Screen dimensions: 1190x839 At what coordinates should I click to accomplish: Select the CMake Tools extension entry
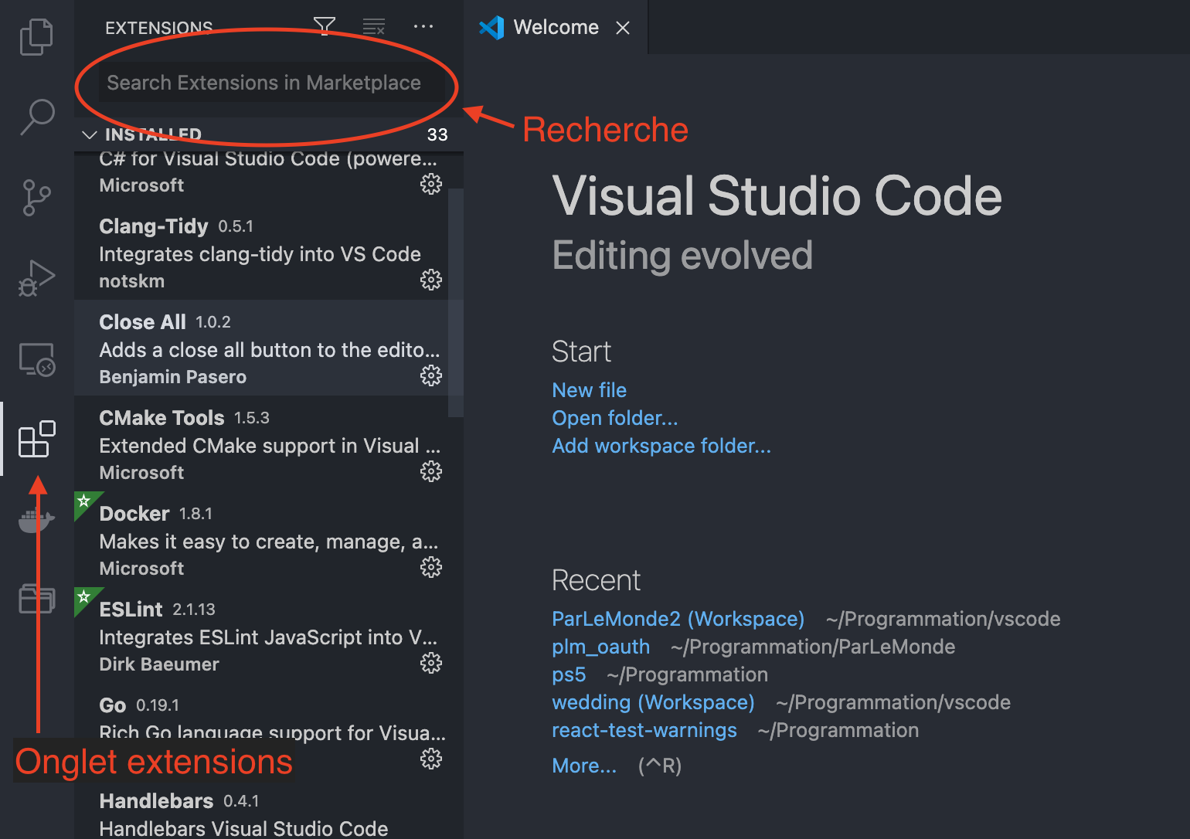[261, 443]
